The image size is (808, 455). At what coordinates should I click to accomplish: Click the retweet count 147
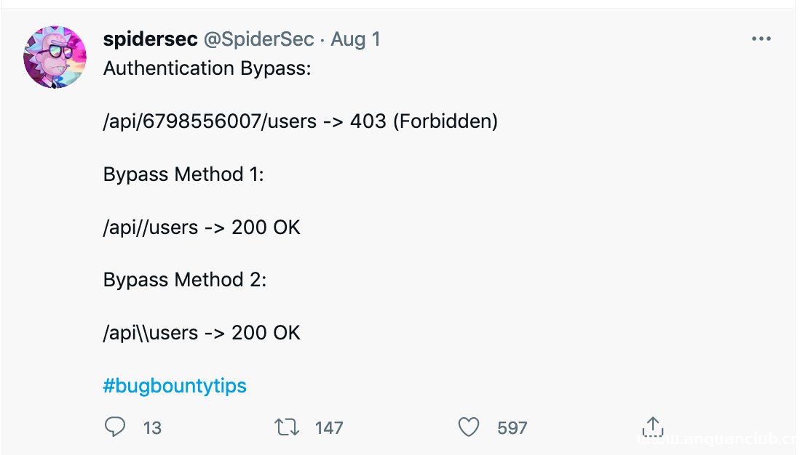(329, 428)
